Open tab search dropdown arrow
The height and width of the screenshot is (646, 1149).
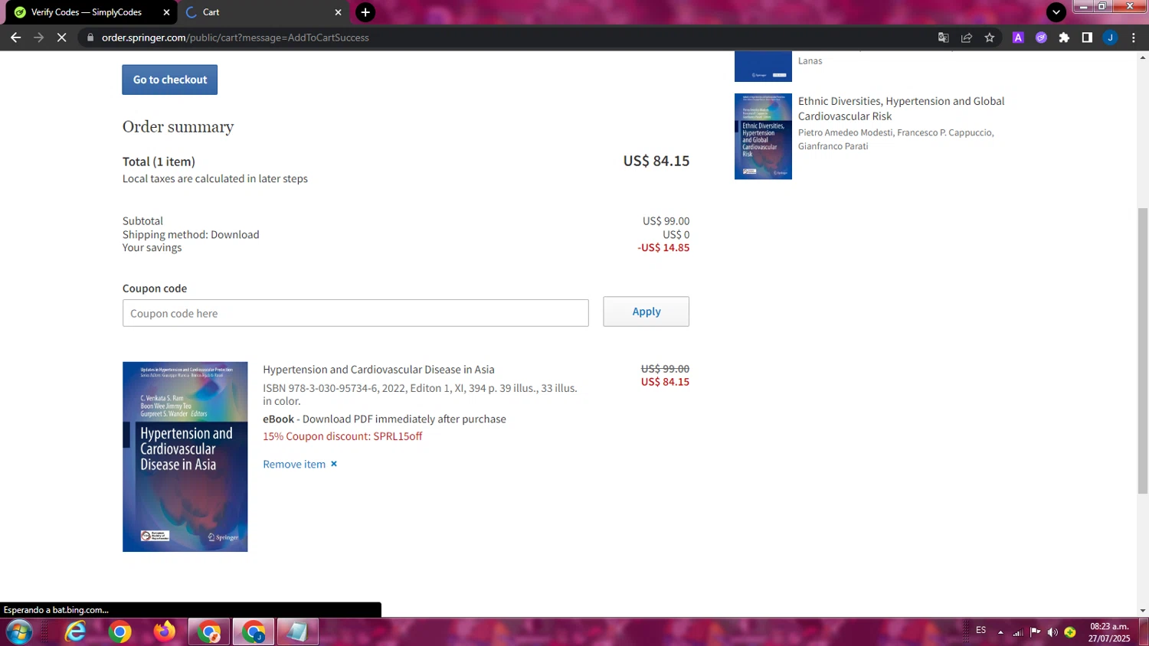[x=1056, y=12]
